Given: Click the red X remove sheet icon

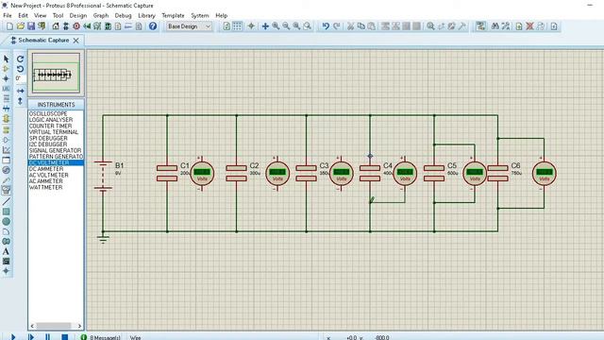Looking at the screenshot, I should tap(530, 26).
